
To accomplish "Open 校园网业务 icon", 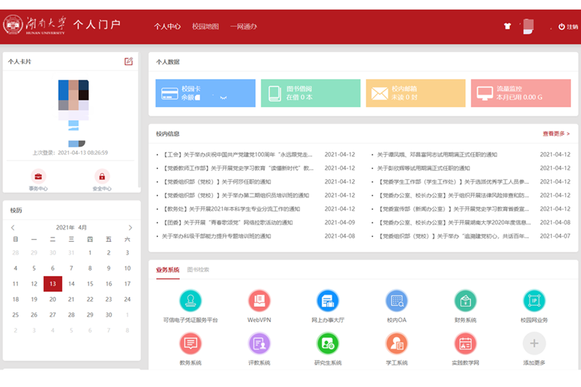I will click(x=534, y=301).
